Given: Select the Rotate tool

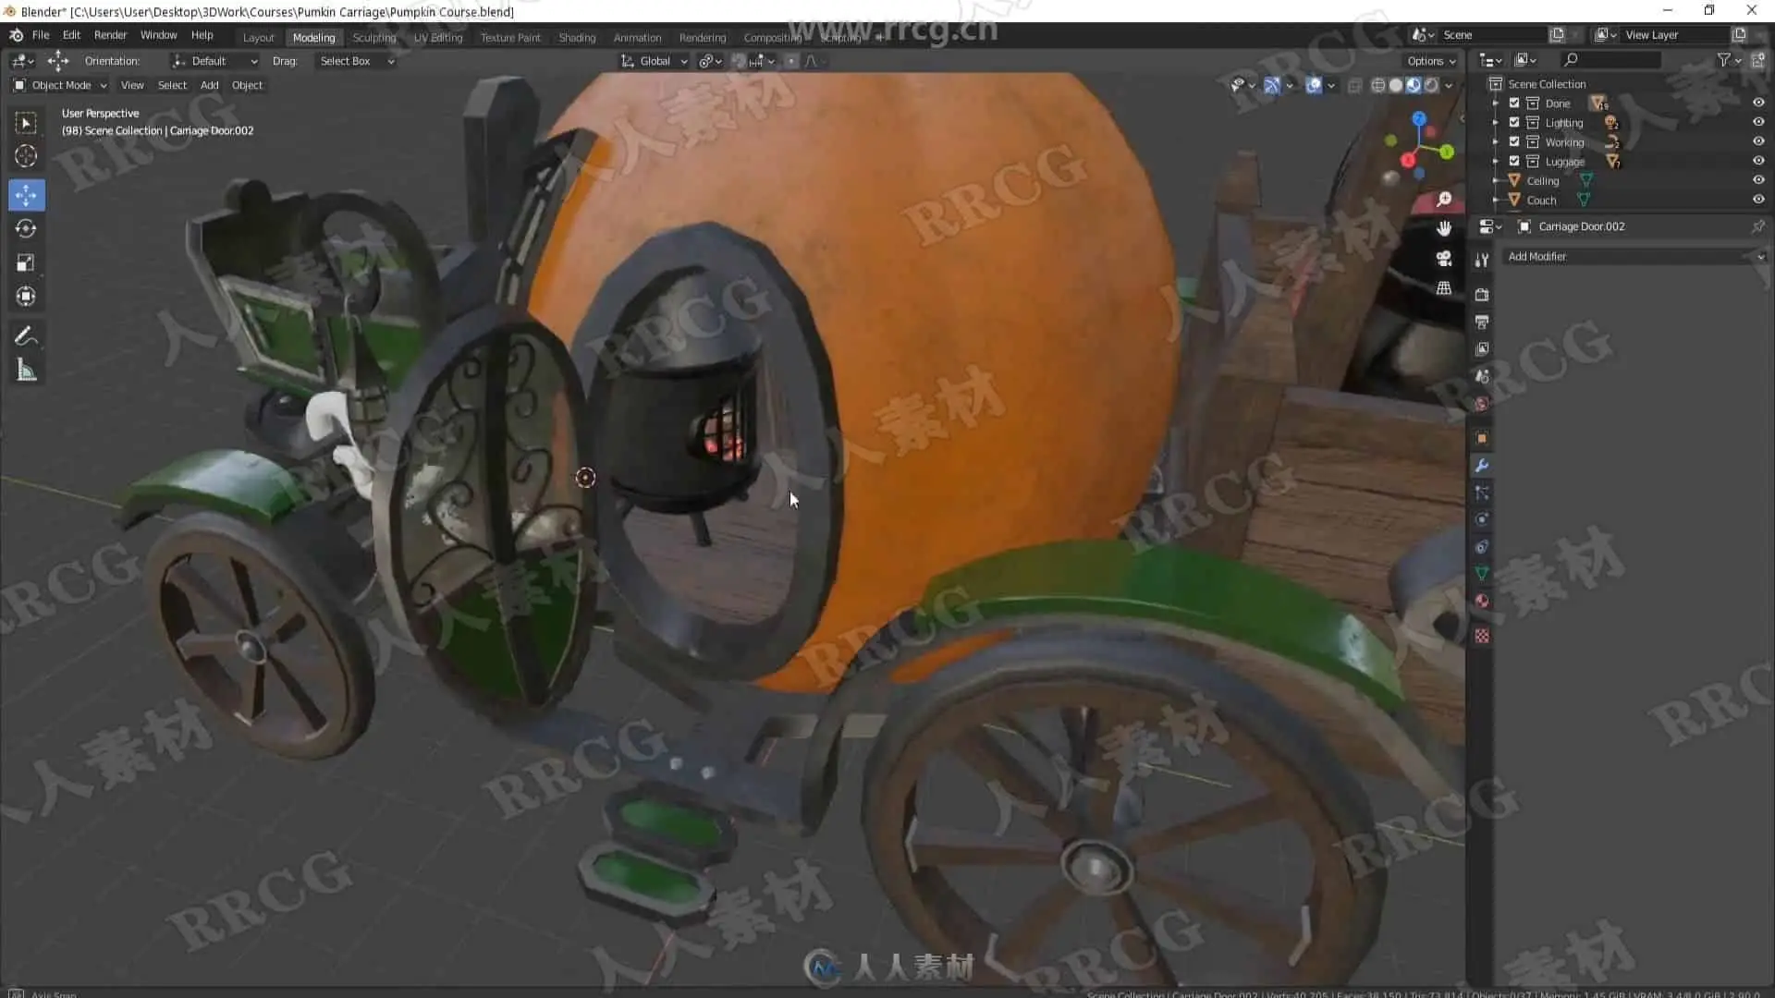Looking at the screenshot, I should click(x=26, y=228).
